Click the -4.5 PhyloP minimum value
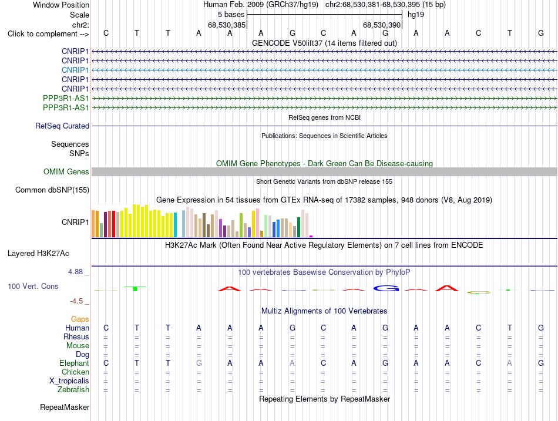The image size is (558, 421). (76, 301)
